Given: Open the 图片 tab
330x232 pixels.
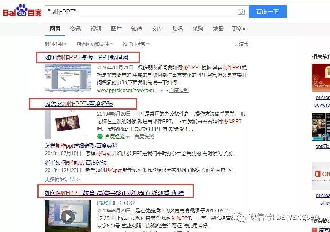Looking at the screenshot, I should (x=116, y=29).
